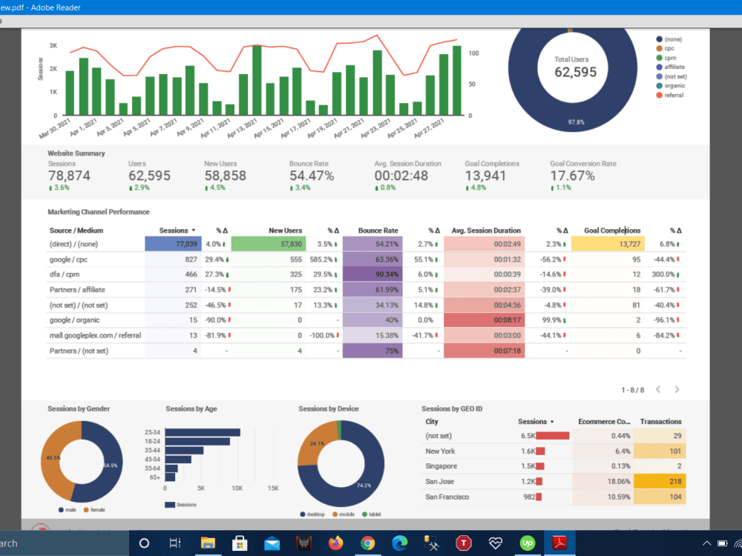The image size is (742, 556).
Task: Click the Adobe Reader taskbar icon
Action: click(560, 543)
